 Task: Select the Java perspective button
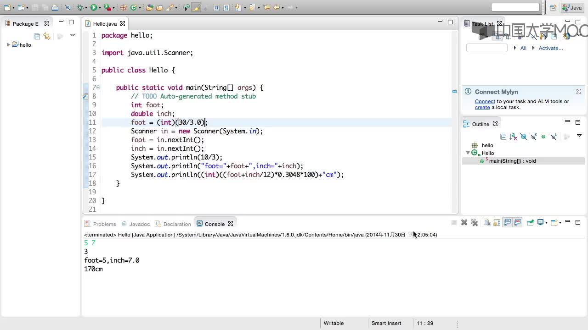click(572, 8)
